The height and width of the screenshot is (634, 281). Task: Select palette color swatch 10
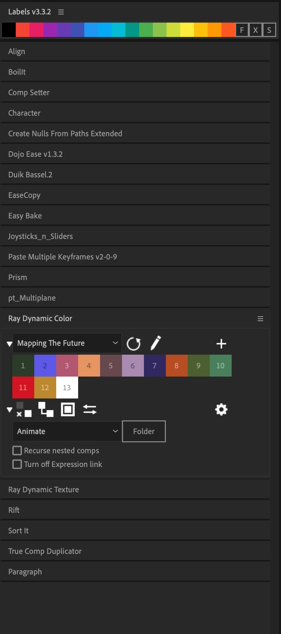(221, 366)
